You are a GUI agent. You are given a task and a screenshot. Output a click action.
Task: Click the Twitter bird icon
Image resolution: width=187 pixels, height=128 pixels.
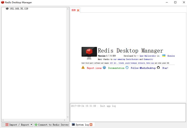pos(127,68)
